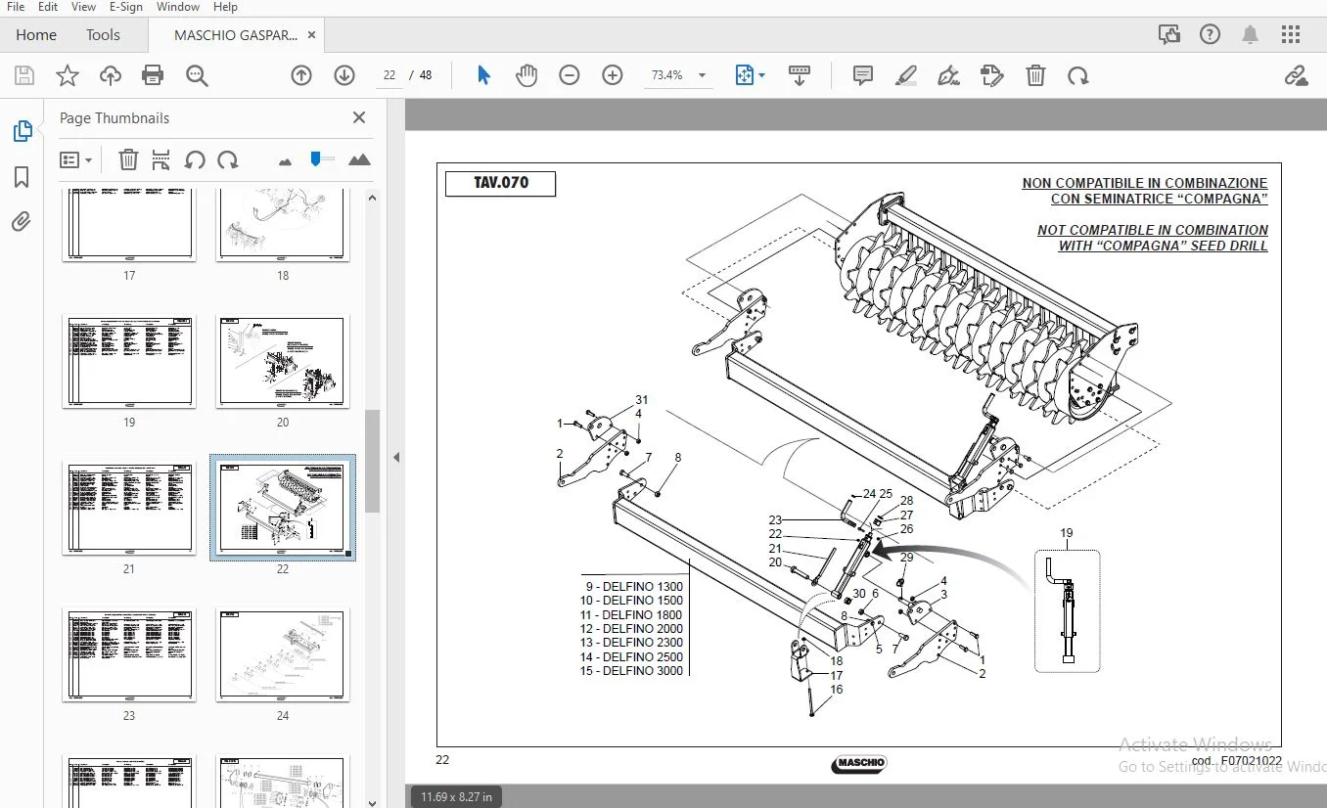Screen dimensions: 1327x808
Task: Select the MASCHIO GASPAR document tab
Action: pos(236,34)
